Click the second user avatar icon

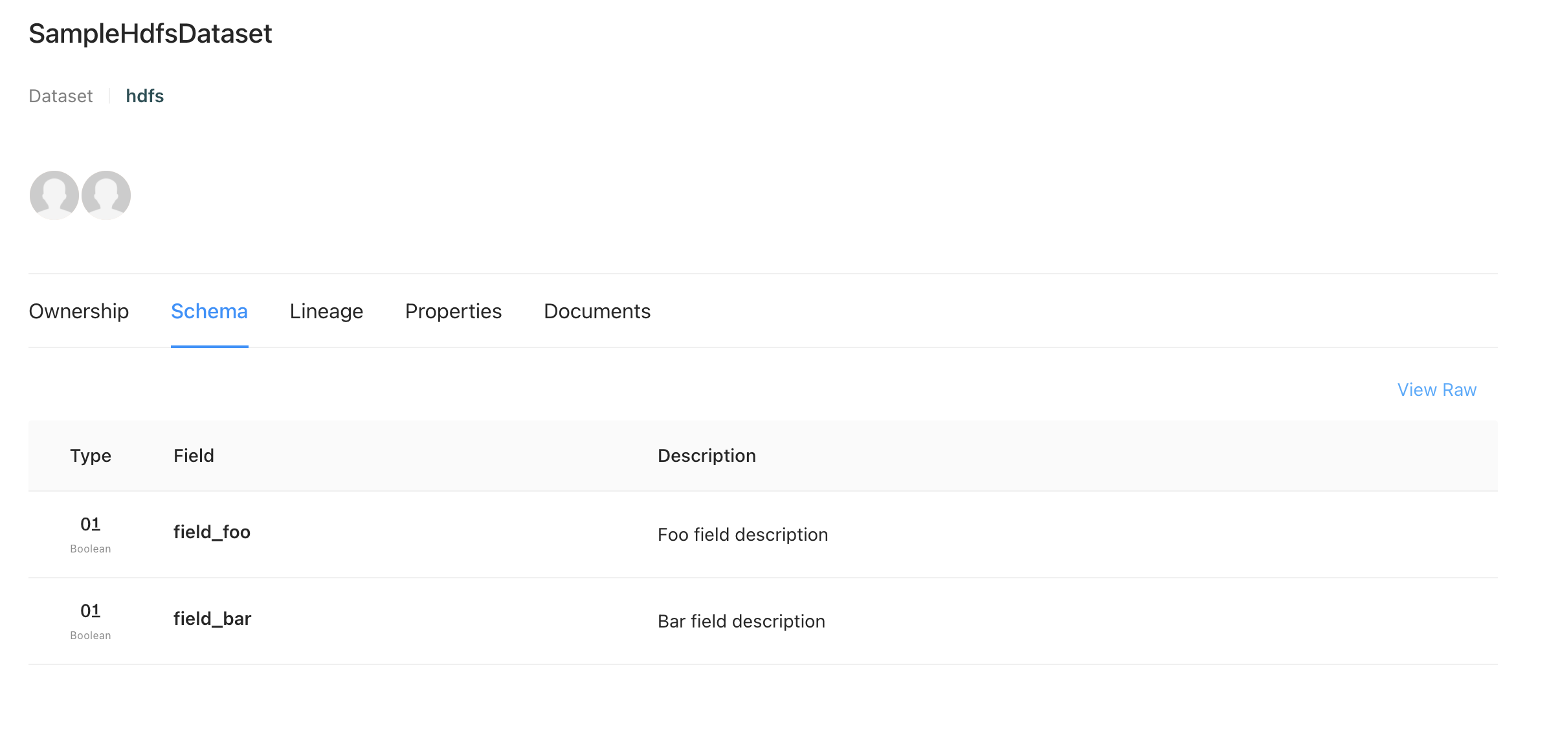(x=106, y=195)
